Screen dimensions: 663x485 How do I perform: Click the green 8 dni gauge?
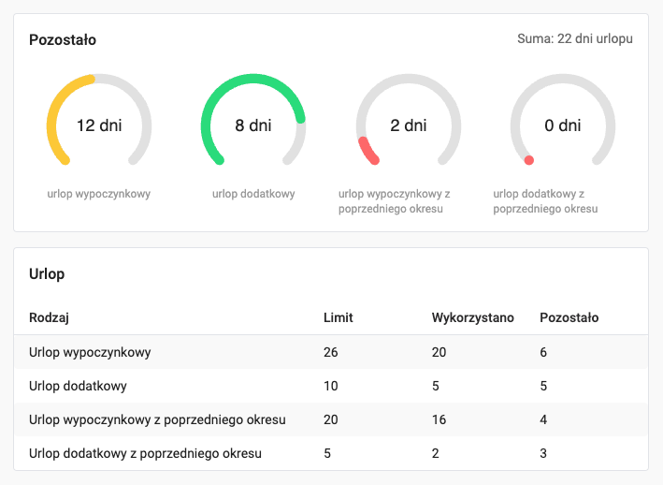tap(253, 125)
